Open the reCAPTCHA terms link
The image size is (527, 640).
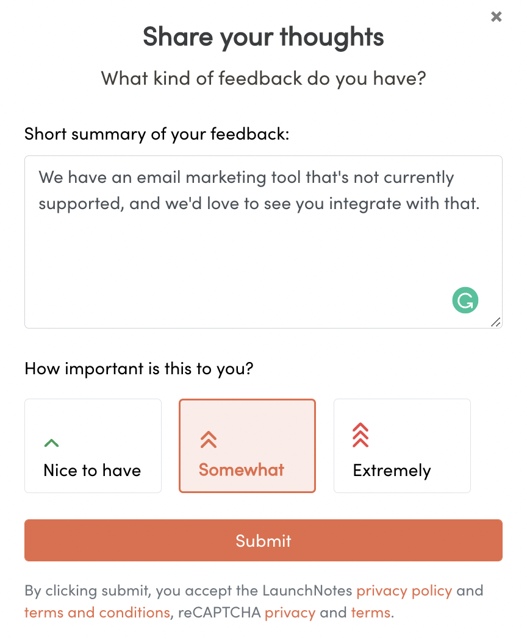370,612
